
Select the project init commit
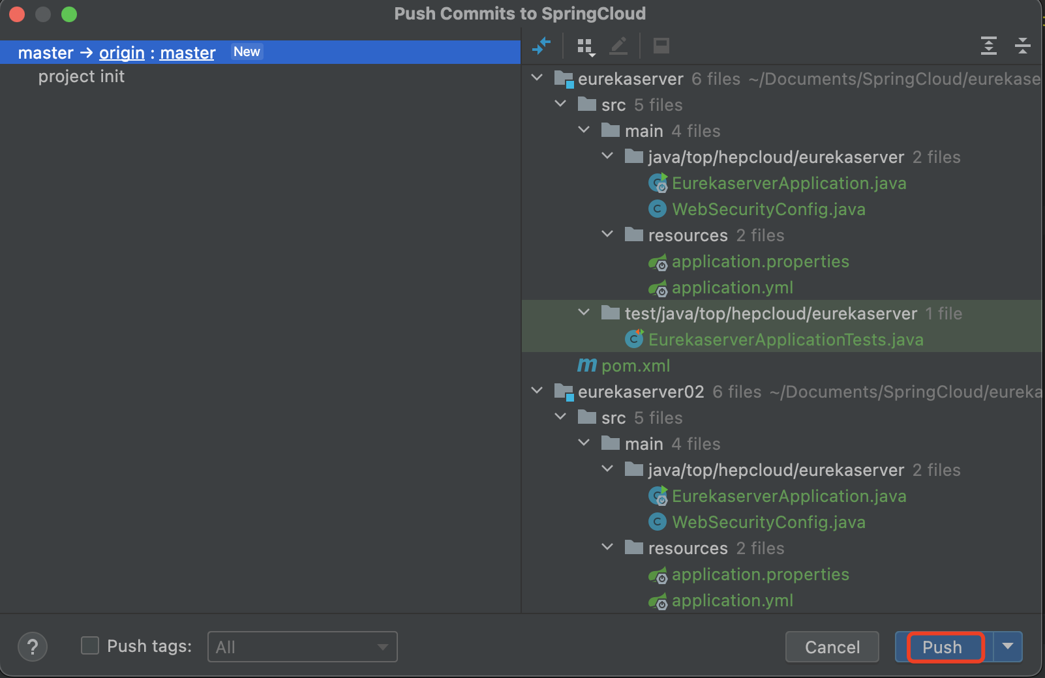82,77
